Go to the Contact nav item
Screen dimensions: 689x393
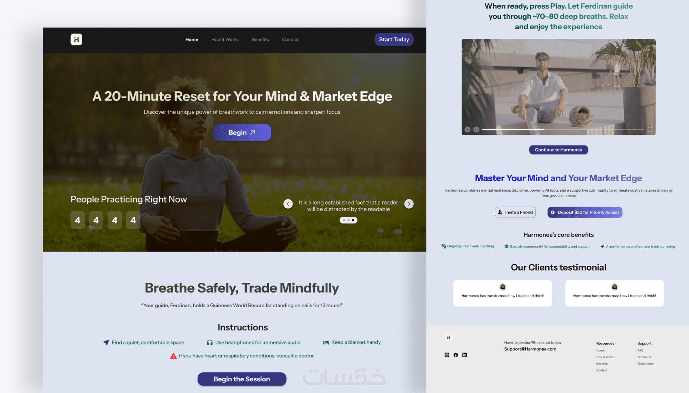290,40
